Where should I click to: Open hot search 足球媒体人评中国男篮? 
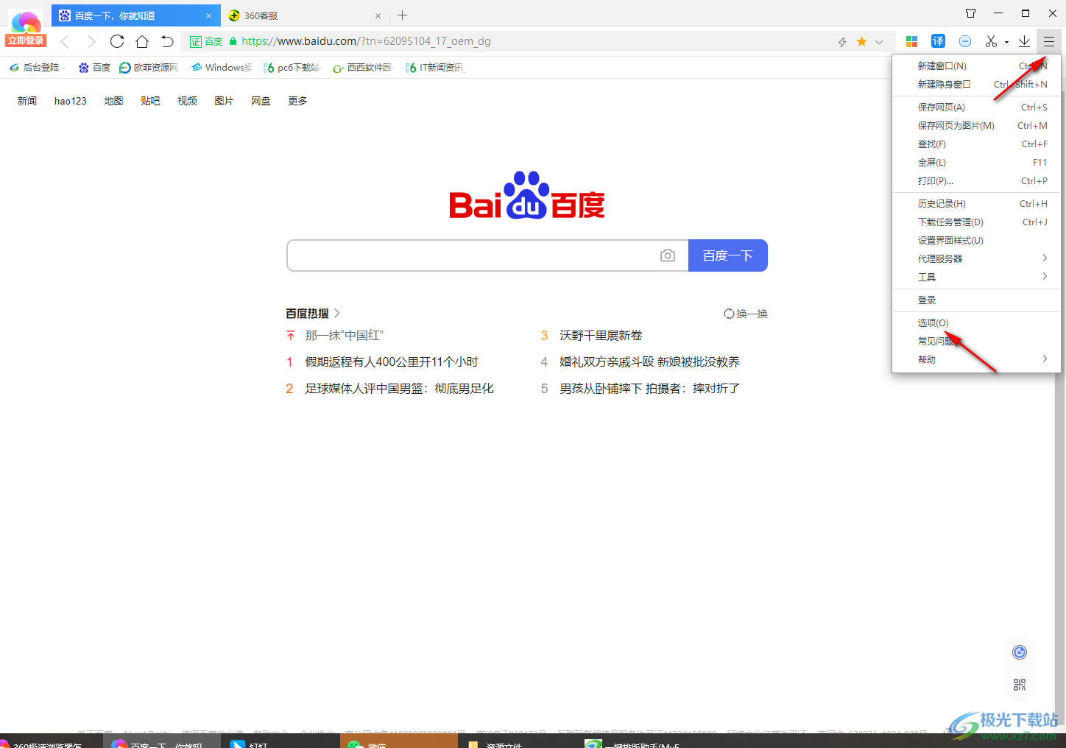pos(400,388)
